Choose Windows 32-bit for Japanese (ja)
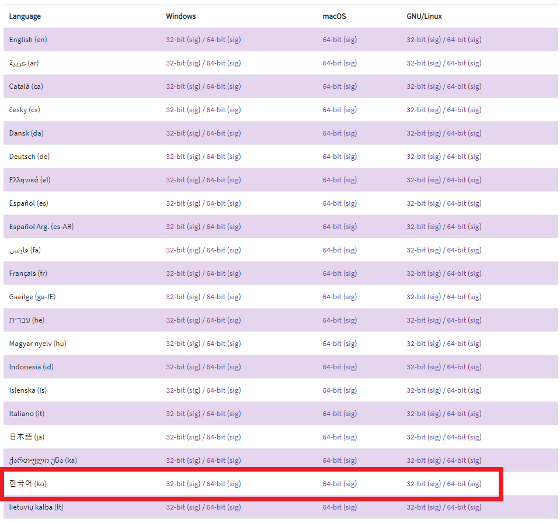This screenshot has height=523, width=560. tap(175, 437)
